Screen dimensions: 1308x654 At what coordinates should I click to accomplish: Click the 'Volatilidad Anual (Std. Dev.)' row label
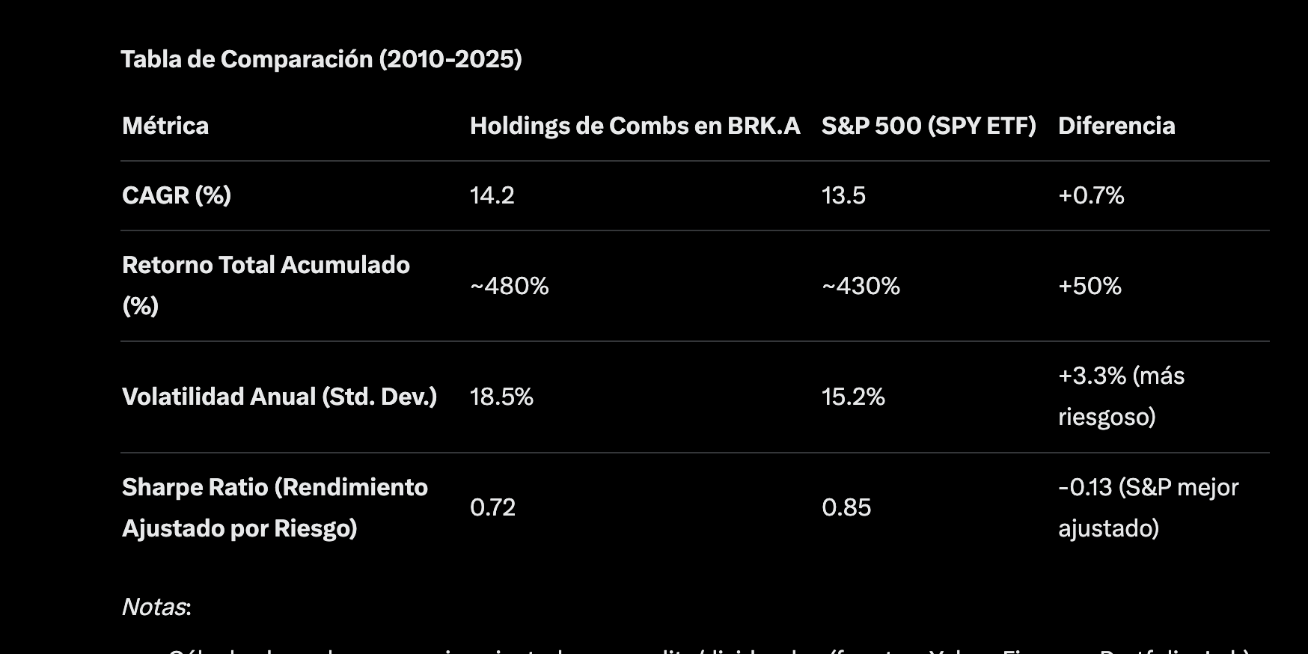pos(279,397)
